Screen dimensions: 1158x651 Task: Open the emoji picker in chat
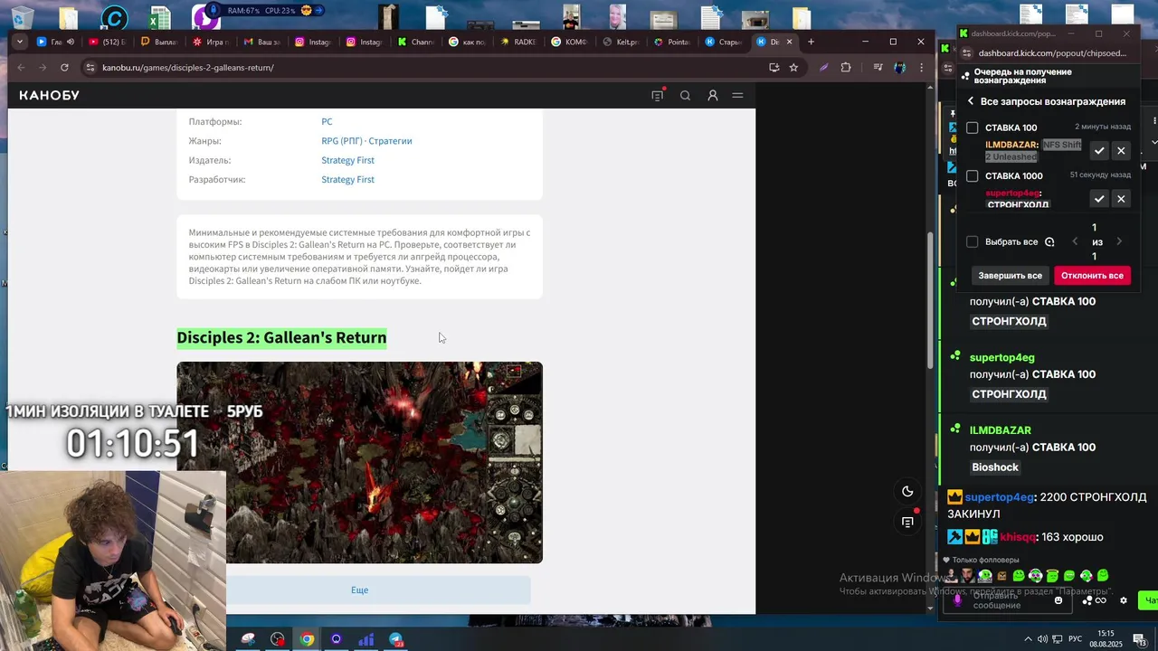click(1058, 600)
